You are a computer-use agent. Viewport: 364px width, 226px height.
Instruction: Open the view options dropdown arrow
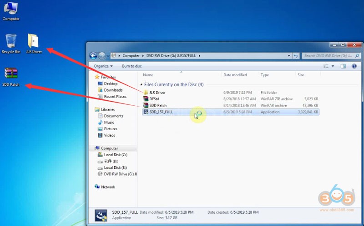[x=333, y=66]
